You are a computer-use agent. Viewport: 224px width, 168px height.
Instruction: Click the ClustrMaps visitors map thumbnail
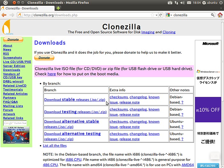[x=16, y=135]
